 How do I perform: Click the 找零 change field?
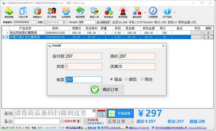[83, 66]
